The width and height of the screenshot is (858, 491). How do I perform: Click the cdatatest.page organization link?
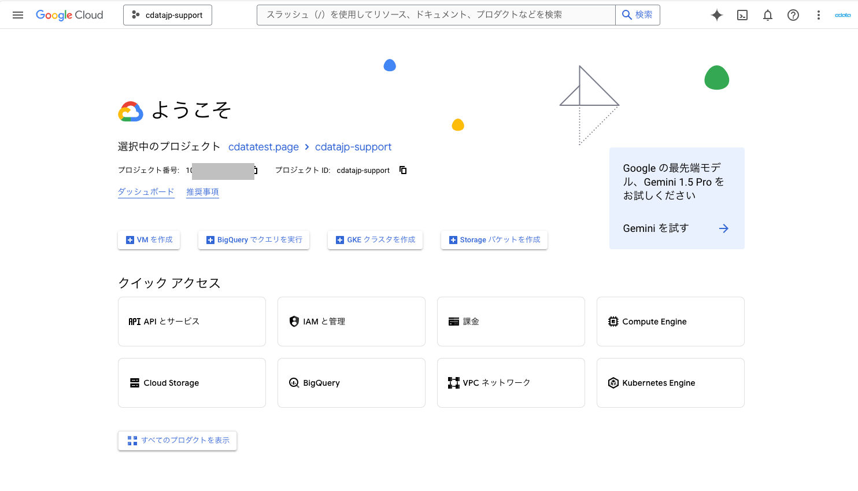pyautogui.click(x=264, y=147)
